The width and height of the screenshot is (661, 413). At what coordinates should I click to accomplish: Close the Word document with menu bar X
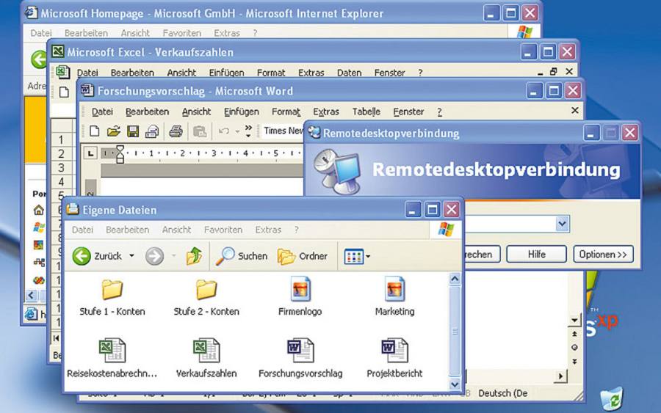[574, 110]
